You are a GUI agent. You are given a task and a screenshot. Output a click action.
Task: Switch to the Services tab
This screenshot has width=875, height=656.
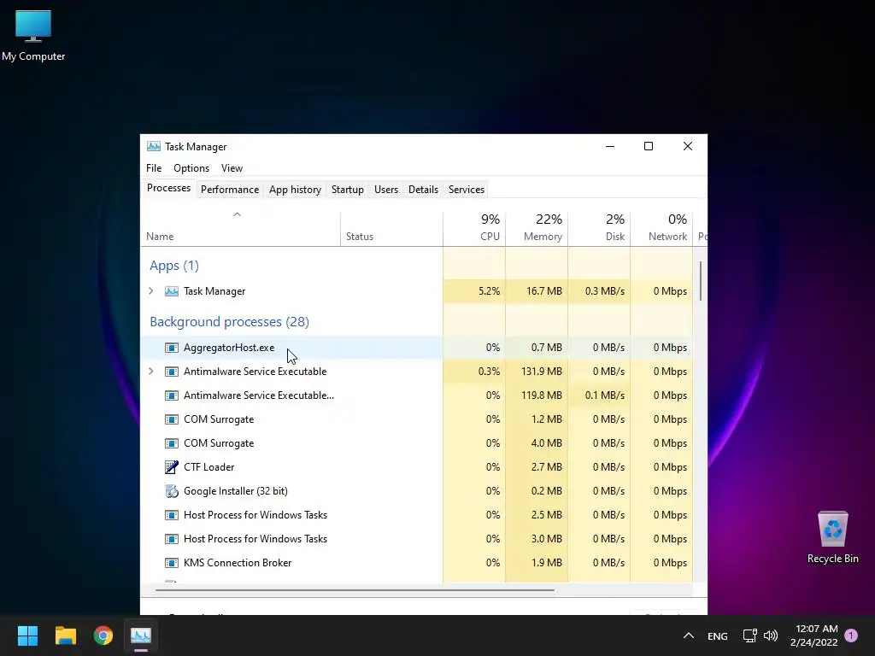coord(466,190)
